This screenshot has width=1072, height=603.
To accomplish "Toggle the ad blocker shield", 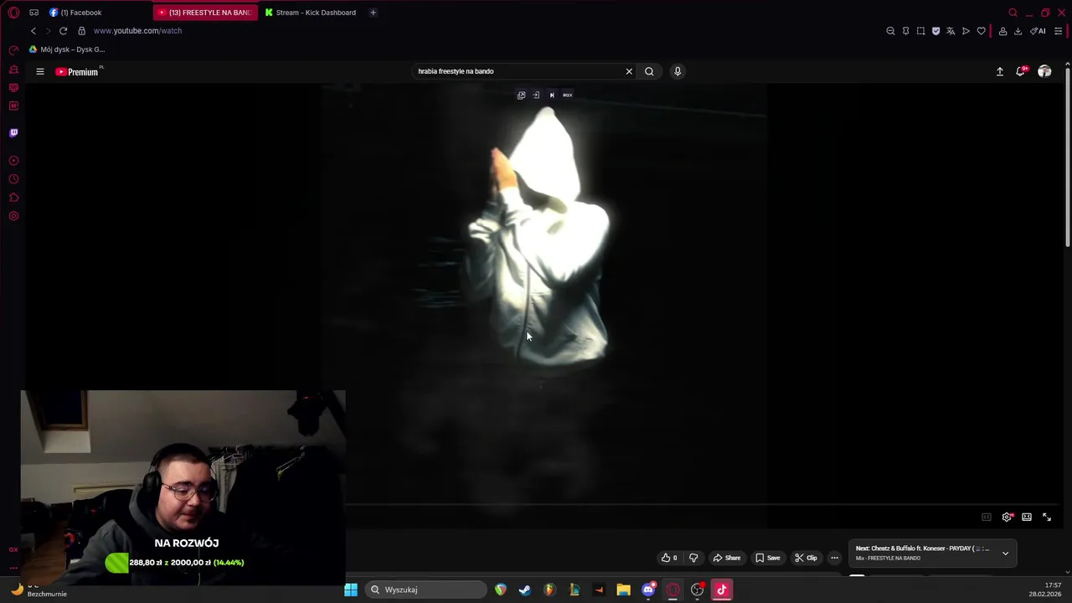I will [x=935, y=31].
